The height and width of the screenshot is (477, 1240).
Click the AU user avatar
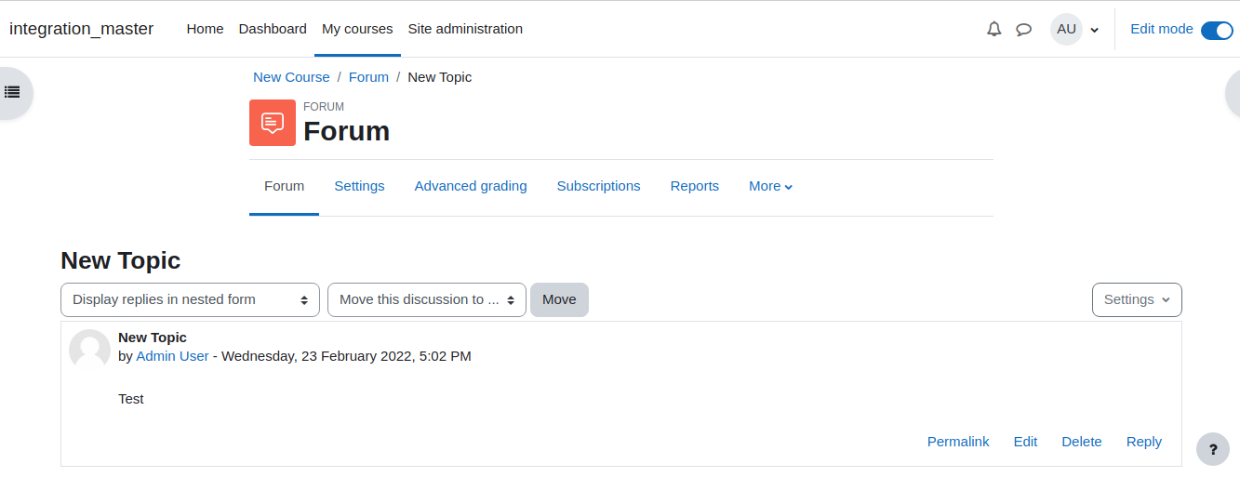1066,29
